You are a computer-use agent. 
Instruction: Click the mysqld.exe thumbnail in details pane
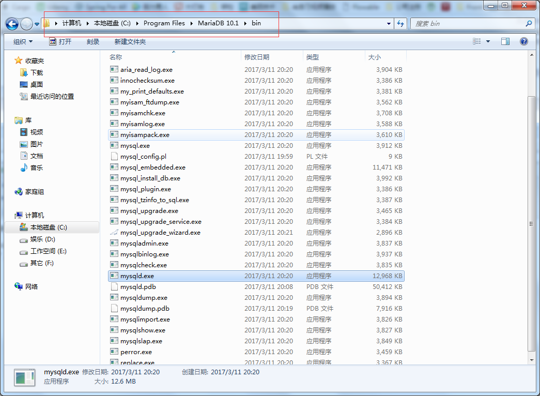pos(24,377)
